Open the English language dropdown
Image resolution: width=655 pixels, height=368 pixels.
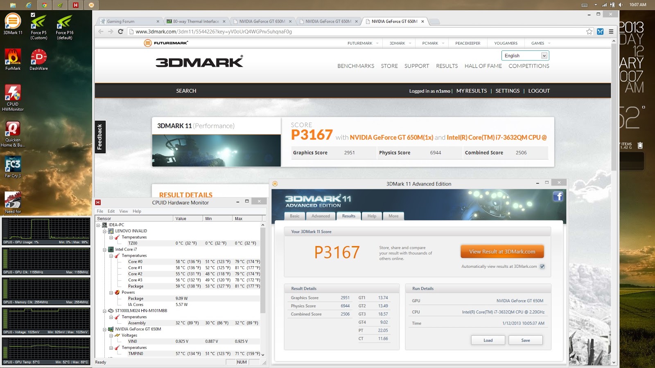tap(525, 56)
